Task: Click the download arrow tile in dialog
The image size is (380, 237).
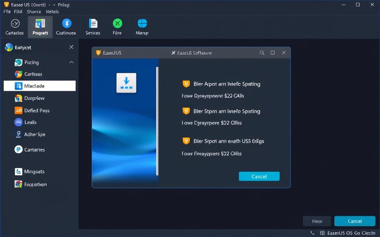Action: tap(126, 83)
